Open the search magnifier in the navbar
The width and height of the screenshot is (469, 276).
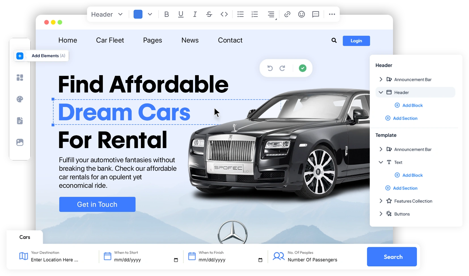point(334,40)
